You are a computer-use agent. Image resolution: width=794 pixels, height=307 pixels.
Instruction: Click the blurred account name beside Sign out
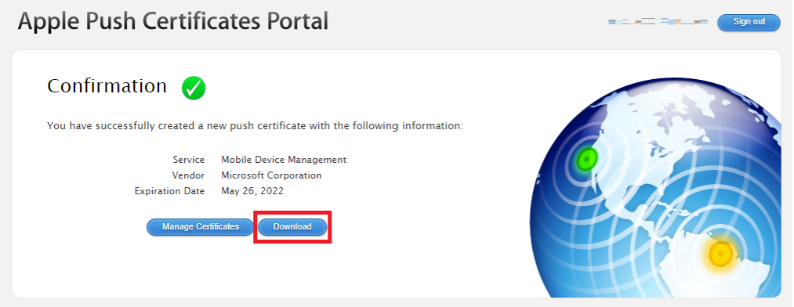tap(658, 22)
